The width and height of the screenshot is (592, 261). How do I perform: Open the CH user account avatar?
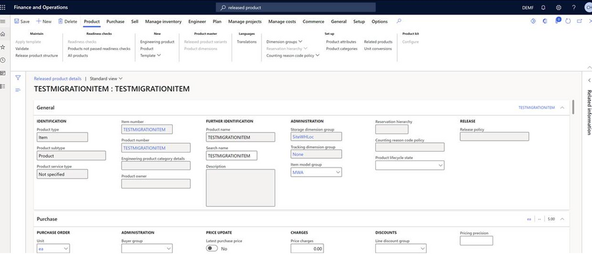[588, 8]
